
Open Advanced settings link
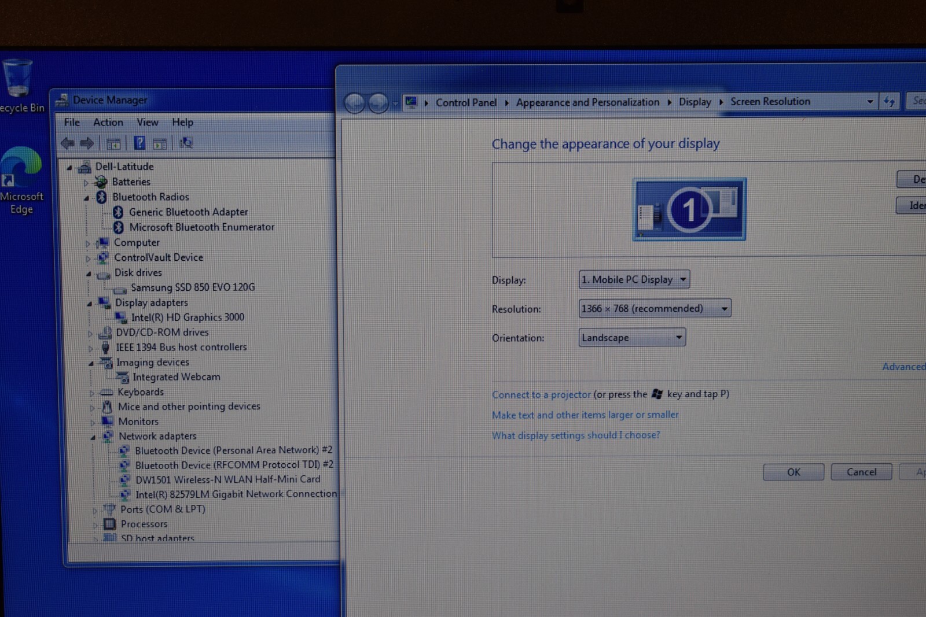coord(903,367)
